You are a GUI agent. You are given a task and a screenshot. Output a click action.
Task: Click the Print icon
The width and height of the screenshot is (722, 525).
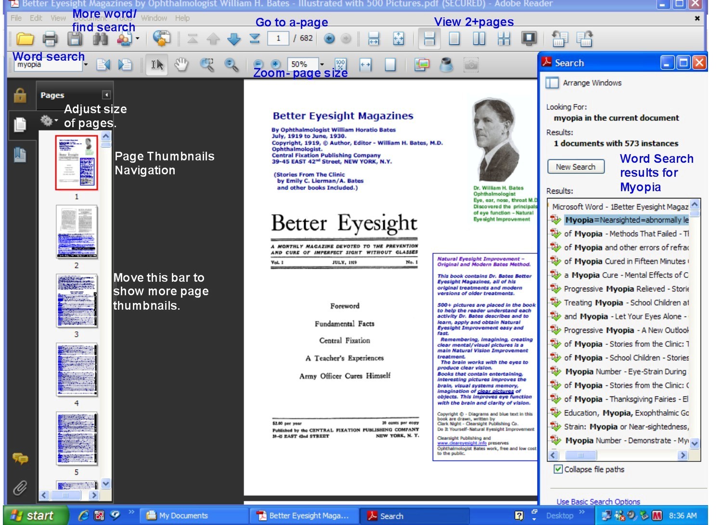click(x=50, y=39)
